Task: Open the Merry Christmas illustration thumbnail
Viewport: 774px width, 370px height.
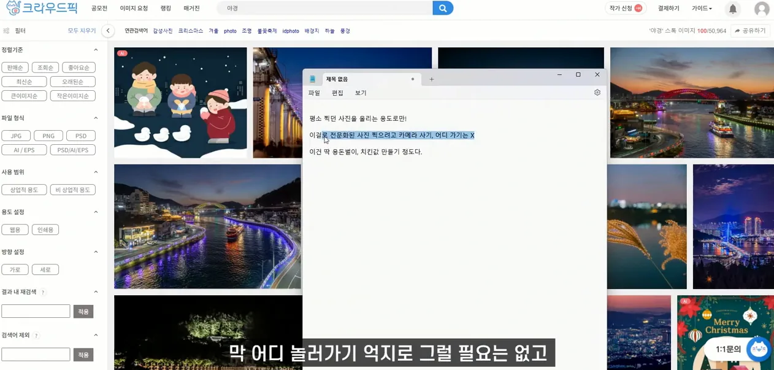Action: (726, 333)
